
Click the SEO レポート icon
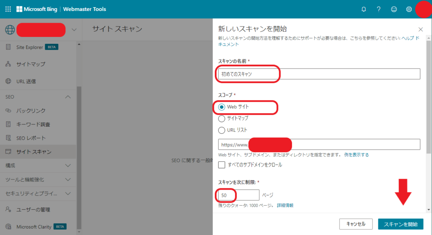pyautogui.click(x=8, y=138)
